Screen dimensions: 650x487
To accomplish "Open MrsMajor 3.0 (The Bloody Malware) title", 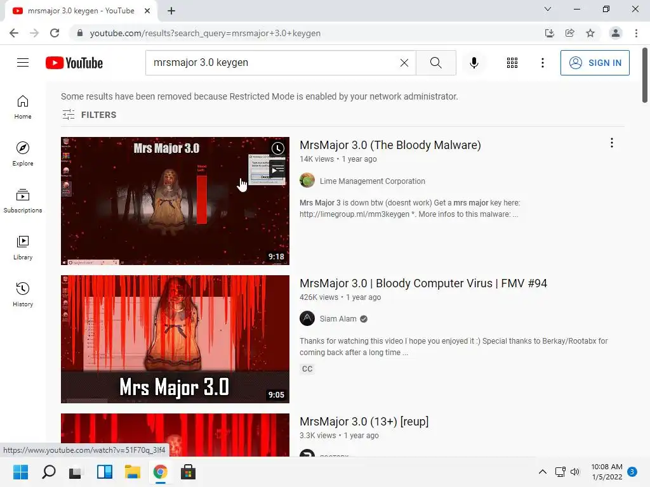I will pos(390,145).
